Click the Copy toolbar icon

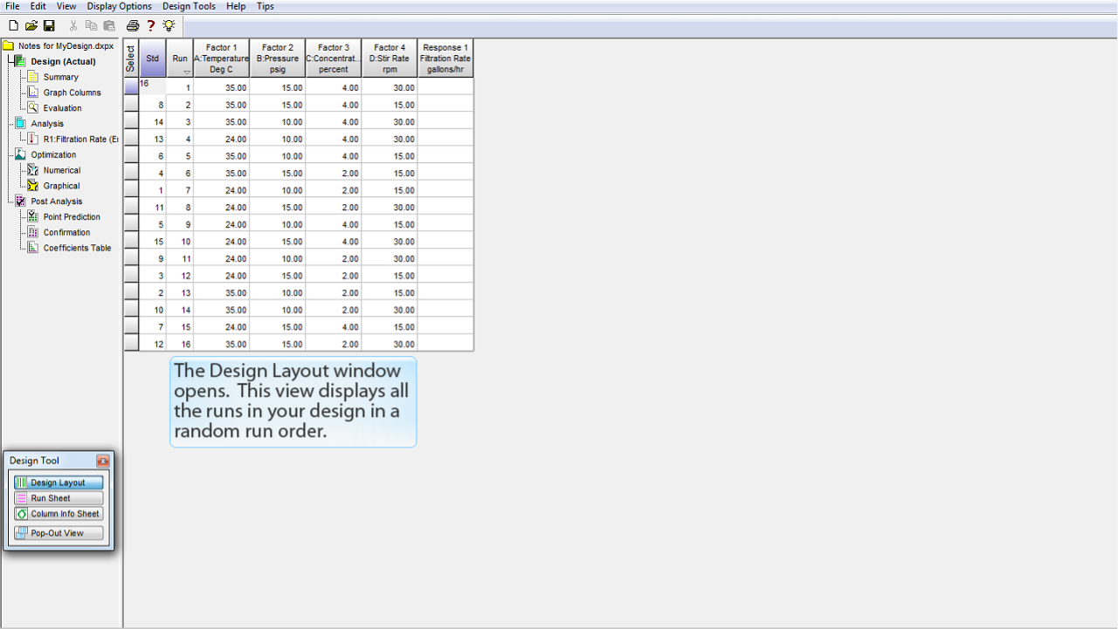click(x=92, y=26)
